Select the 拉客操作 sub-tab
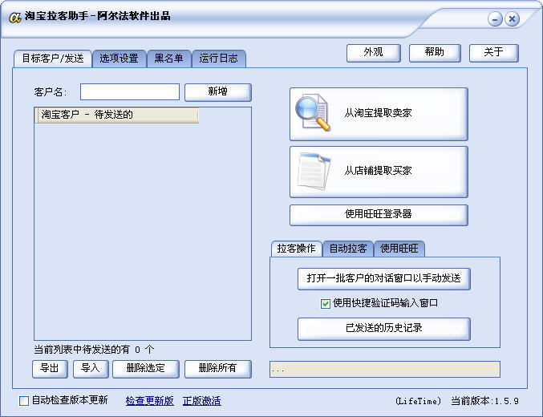 [x=296, y=249]
